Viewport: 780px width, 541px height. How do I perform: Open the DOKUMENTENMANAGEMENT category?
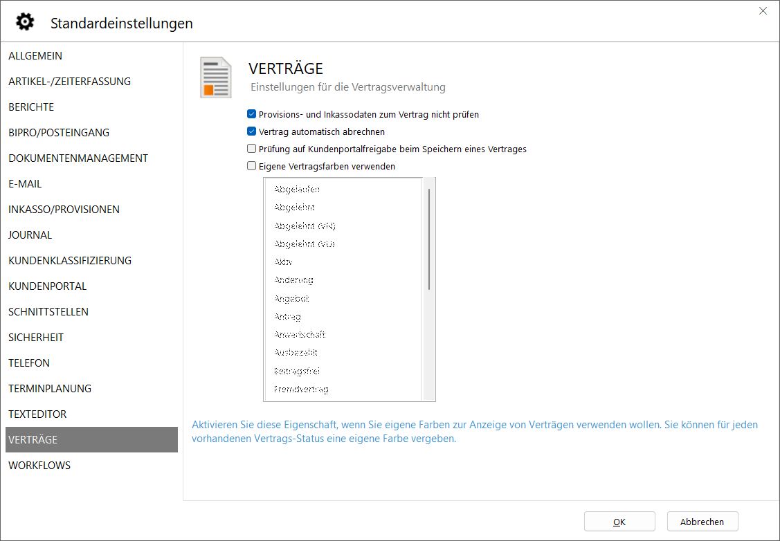point(78,158)
